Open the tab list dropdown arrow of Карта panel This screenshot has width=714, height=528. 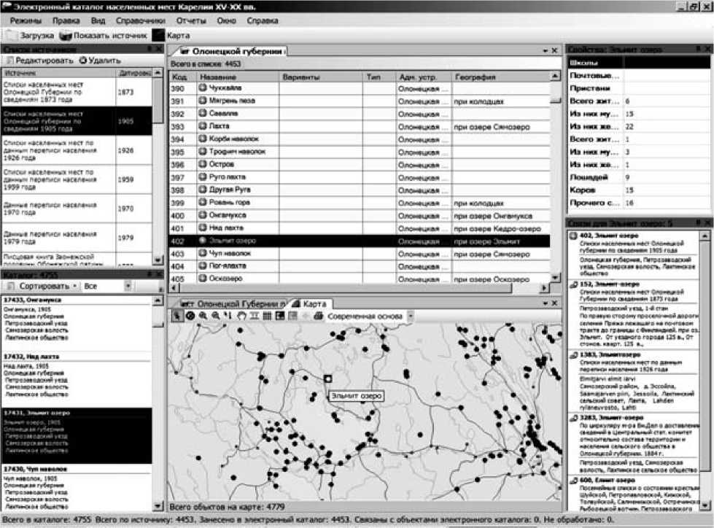pyautogui.click(x=545, y=303)
